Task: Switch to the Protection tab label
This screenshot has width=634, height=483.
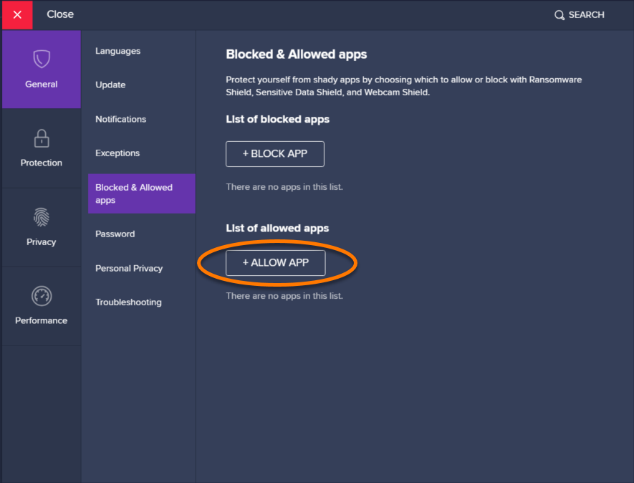Action: [42, 163]
